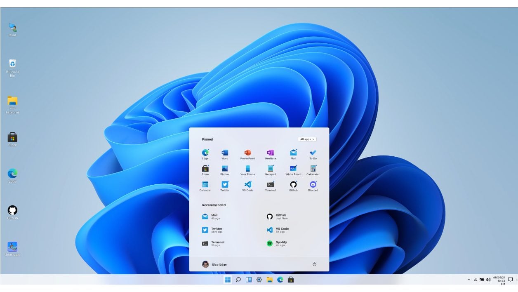Open Word from the pinned apps
518x292 pixels.
tap(225, 154)
